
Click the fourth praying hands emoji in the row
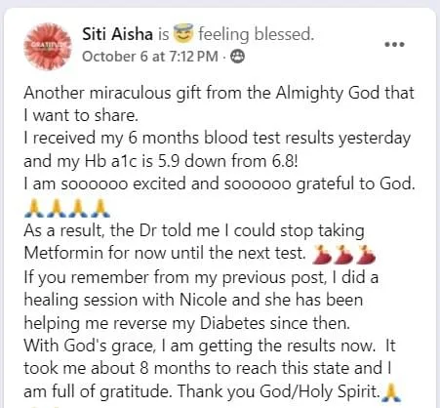click(x=100, y=208)
